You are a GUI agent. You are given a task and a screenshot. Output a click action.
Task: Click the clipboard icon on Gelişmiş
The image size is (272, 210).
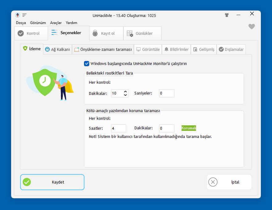point(195,50)
